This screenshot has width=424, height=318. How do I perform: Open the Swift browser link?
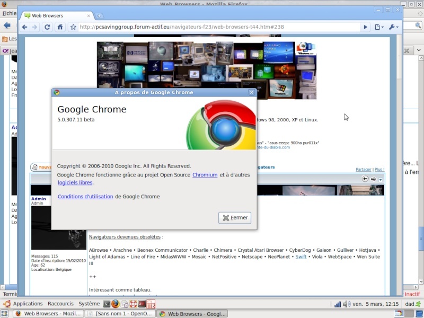coord(301,257)
